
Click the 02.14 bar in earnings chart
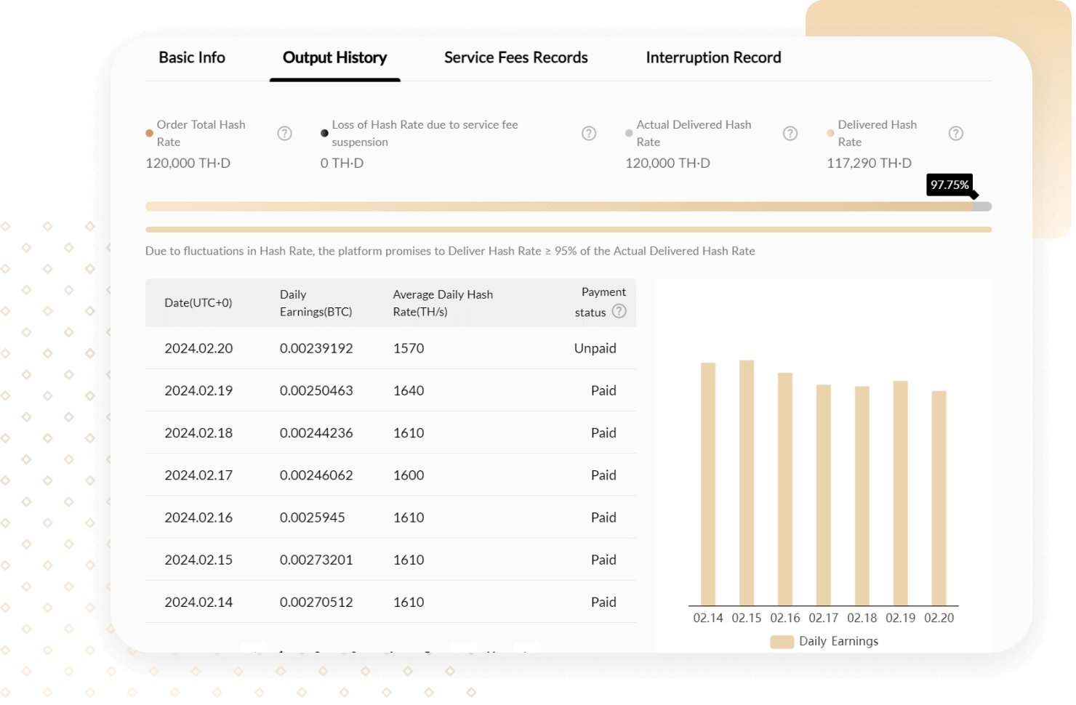coord(708,484)
